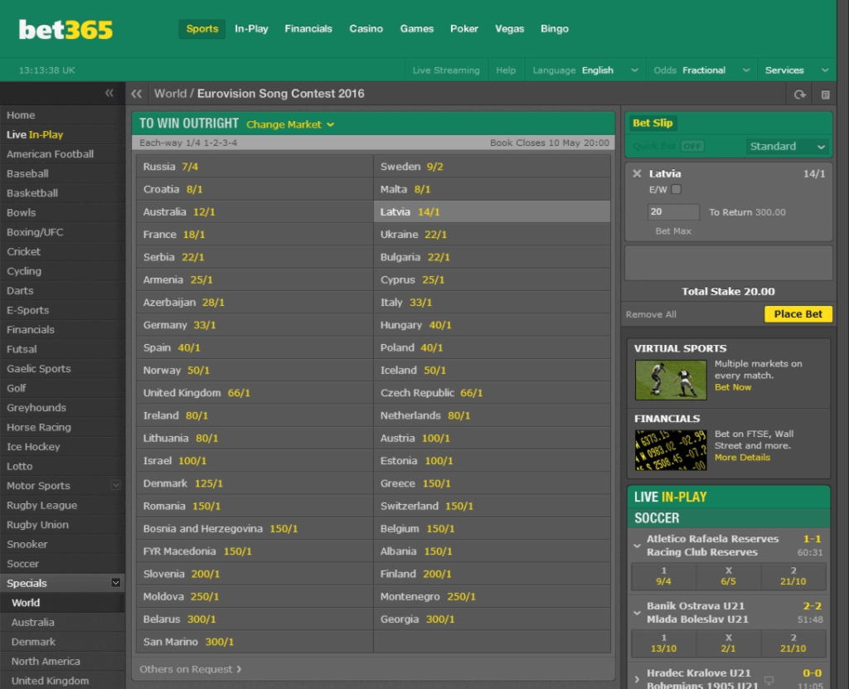Open the Odds format dropdown
This screenshot has height=689, width=849.
click(x=701, y=70)
